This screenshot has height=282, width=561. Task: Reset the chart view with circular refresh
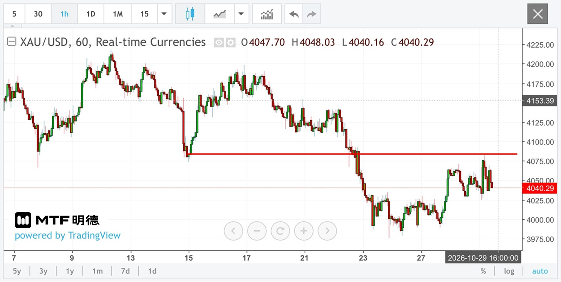tap(280, 231)
